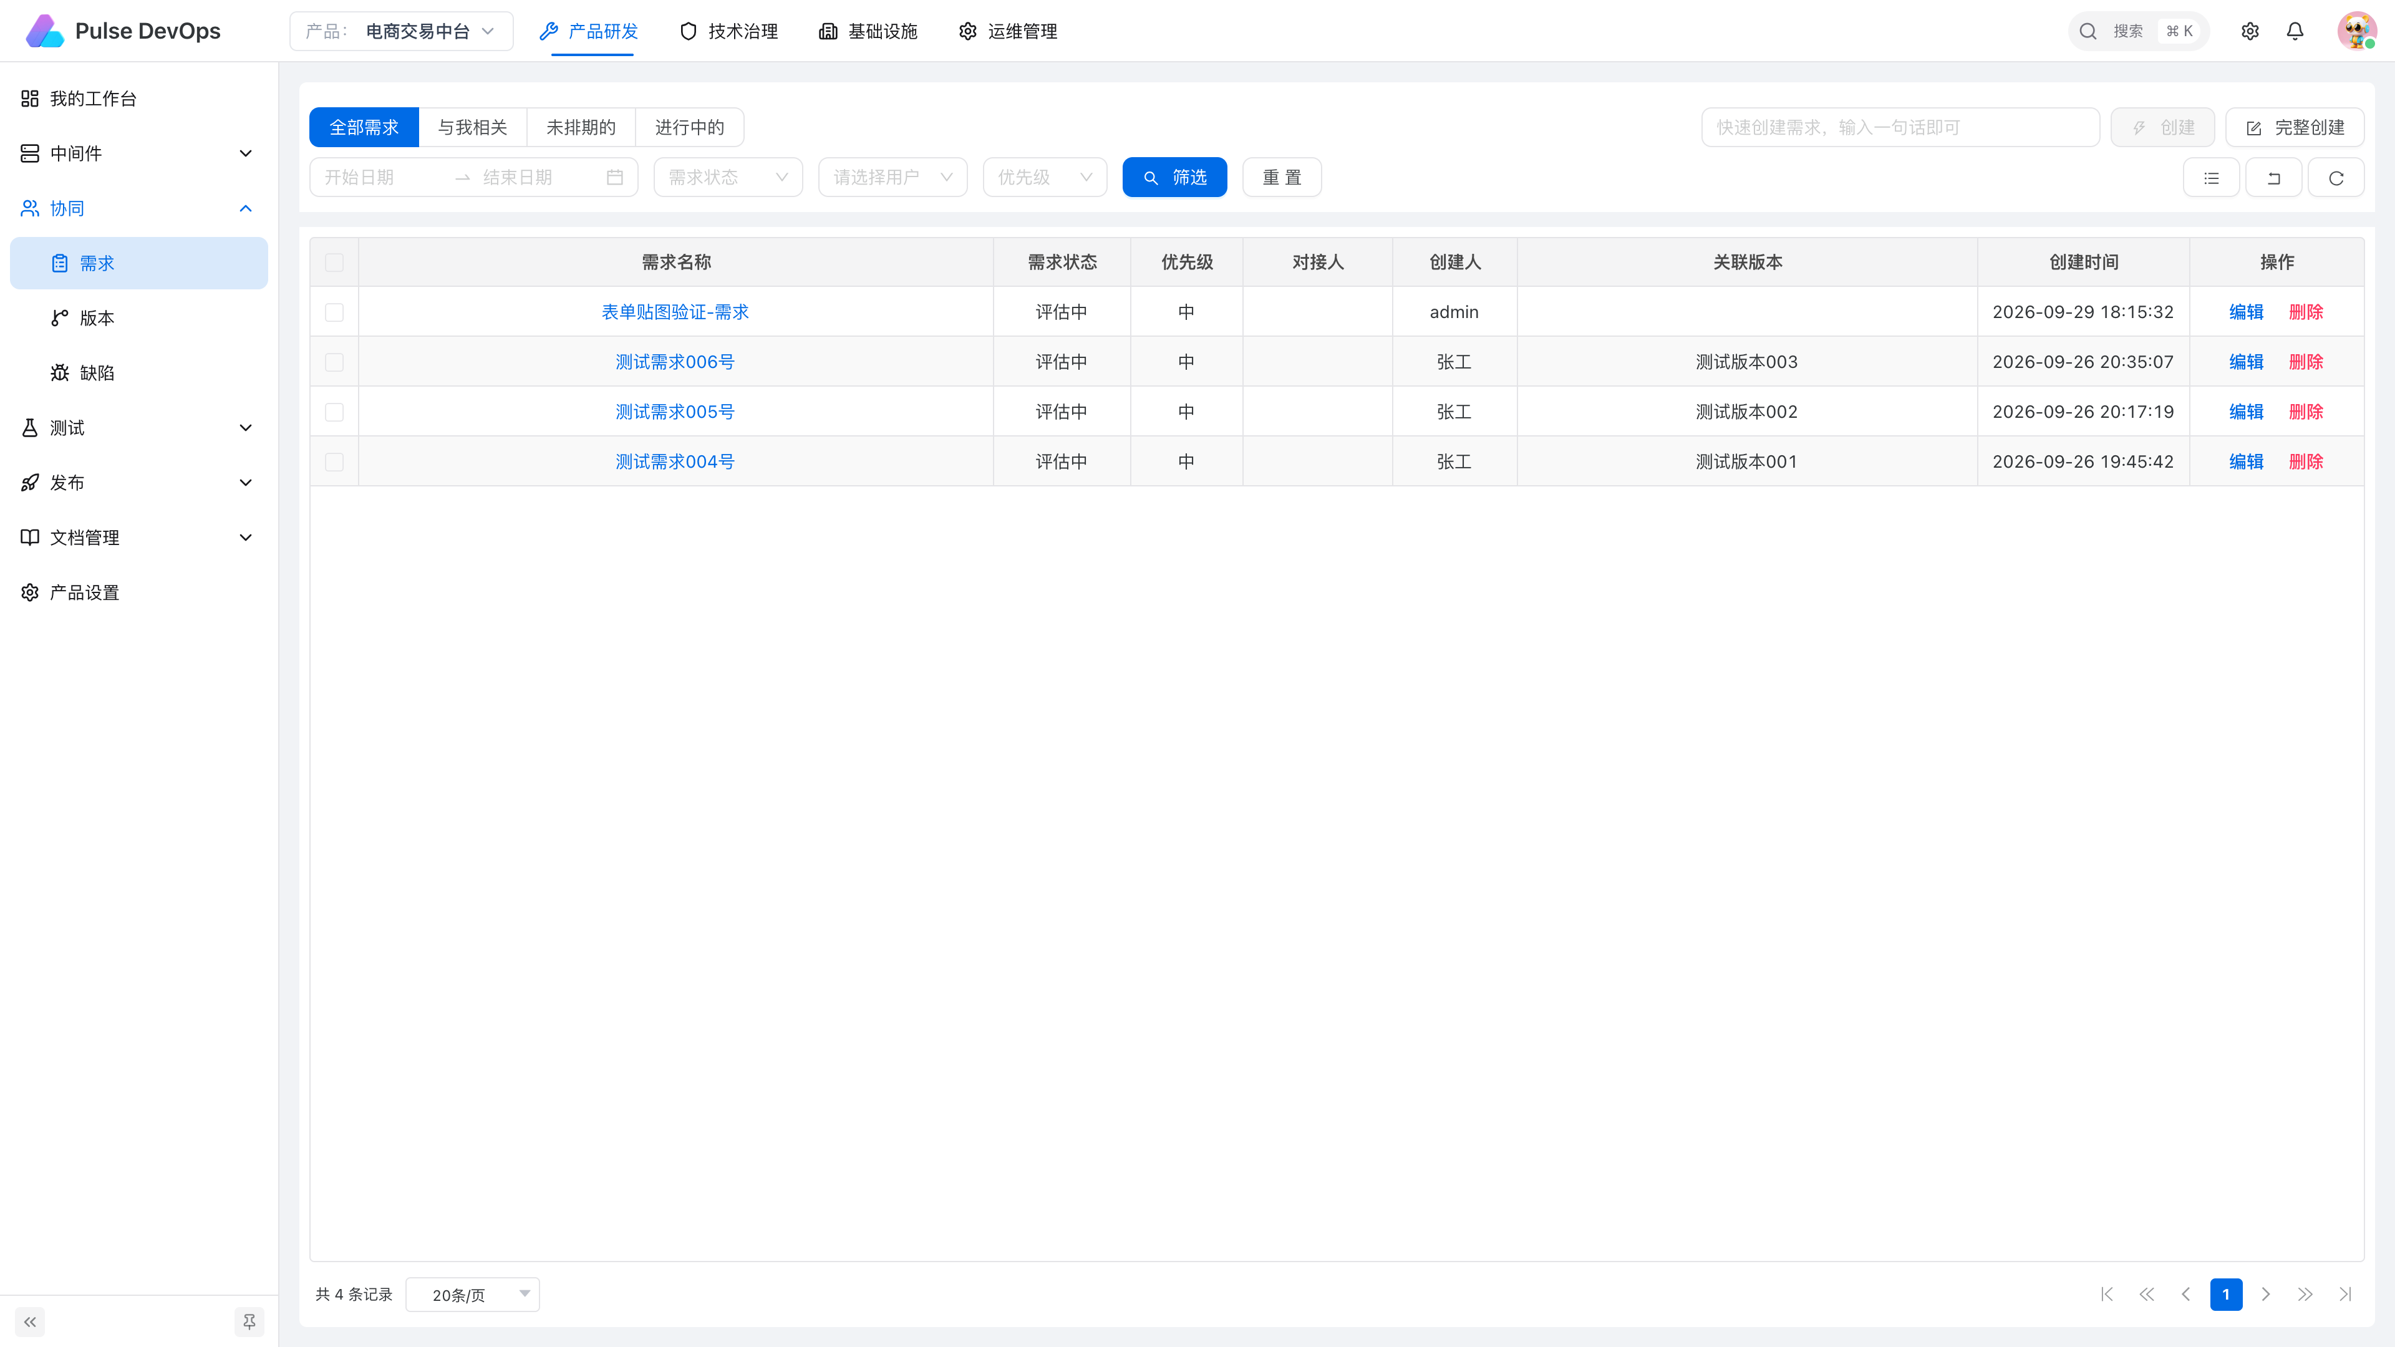Toggle select-all checkbox in table header
The width and height of the screenshot is (2395, 1347).
[334, 262]
